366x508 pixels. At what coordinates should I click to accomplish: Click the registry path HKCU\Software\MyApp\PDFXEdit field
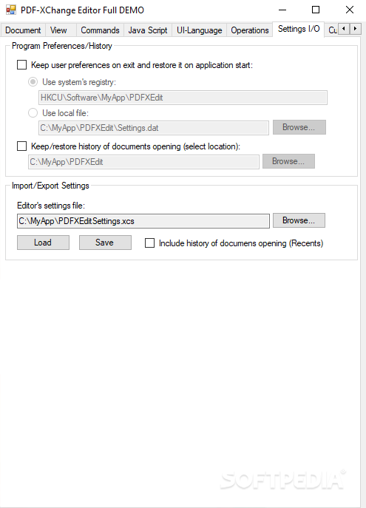click(x=183, y=98)
